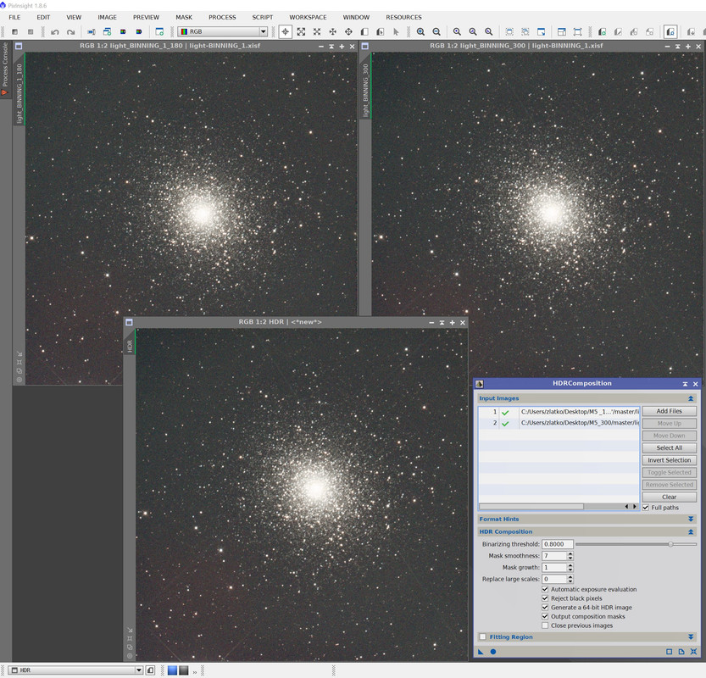The image size is (706, 678).
Task: Click the input list horizontal scrollbar
Action: point(531,507)
